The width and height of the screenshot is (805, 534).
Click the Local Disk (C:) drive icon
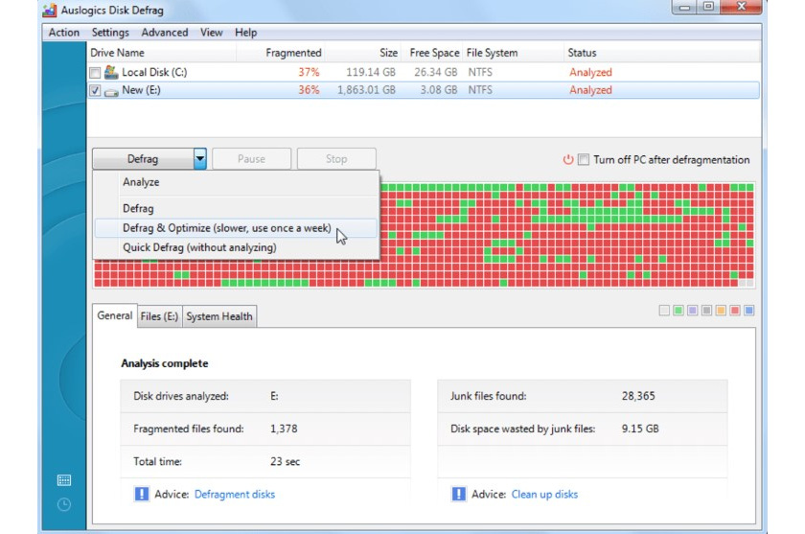111,72
